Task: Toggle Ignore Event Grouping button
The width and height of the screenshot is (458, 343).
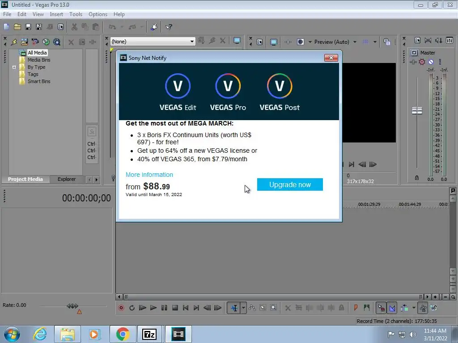Action: (x=434, y=308)
